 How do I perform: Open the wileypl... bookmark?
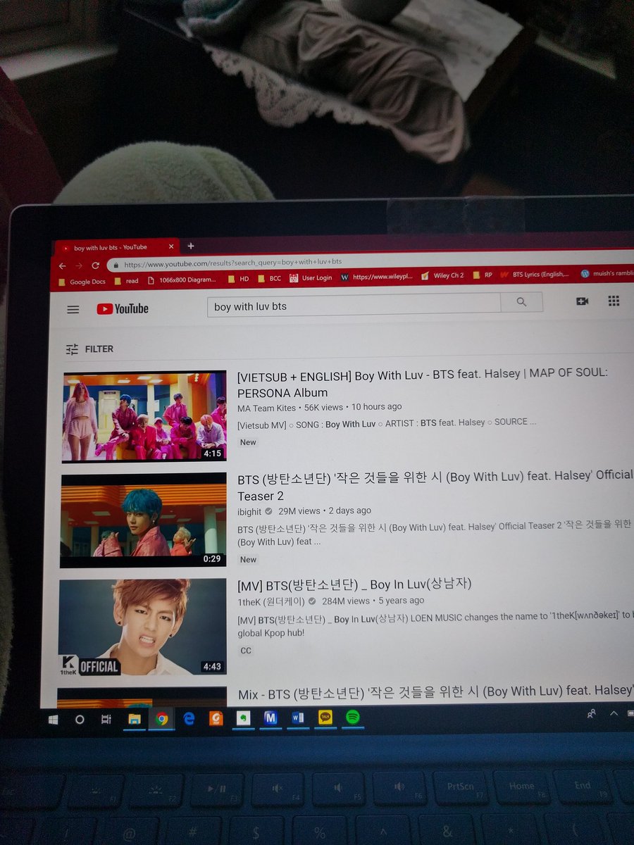375,277
